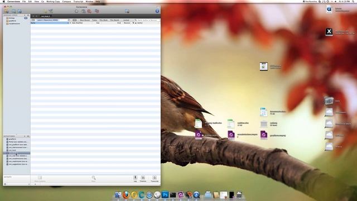Open the Photoshop-like app icon after Terminal in Dock
Screen dimensions: 357x201
(x=181, y=195)
